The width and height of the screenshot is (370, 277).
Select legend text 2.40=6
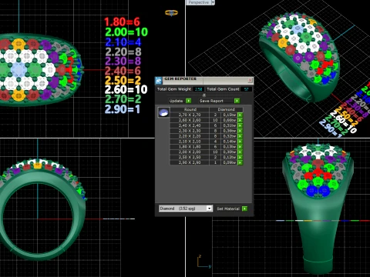(x=123, y=71)
